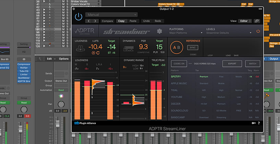Mute track 41 Colors Vocal FX

point(63,4)
